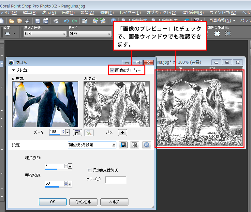Uncheck 画像のプレビュー checkbox
The height and width of the screenshot is (212, 251).
pyautogui.click(x=112, y=70)
